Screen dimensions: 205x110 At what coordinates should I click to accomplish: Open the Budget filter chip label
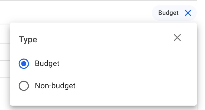(168, 13)
